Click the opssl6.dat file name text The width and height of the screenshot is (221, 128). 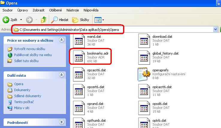pyautogui.click(x=160, y=104)
